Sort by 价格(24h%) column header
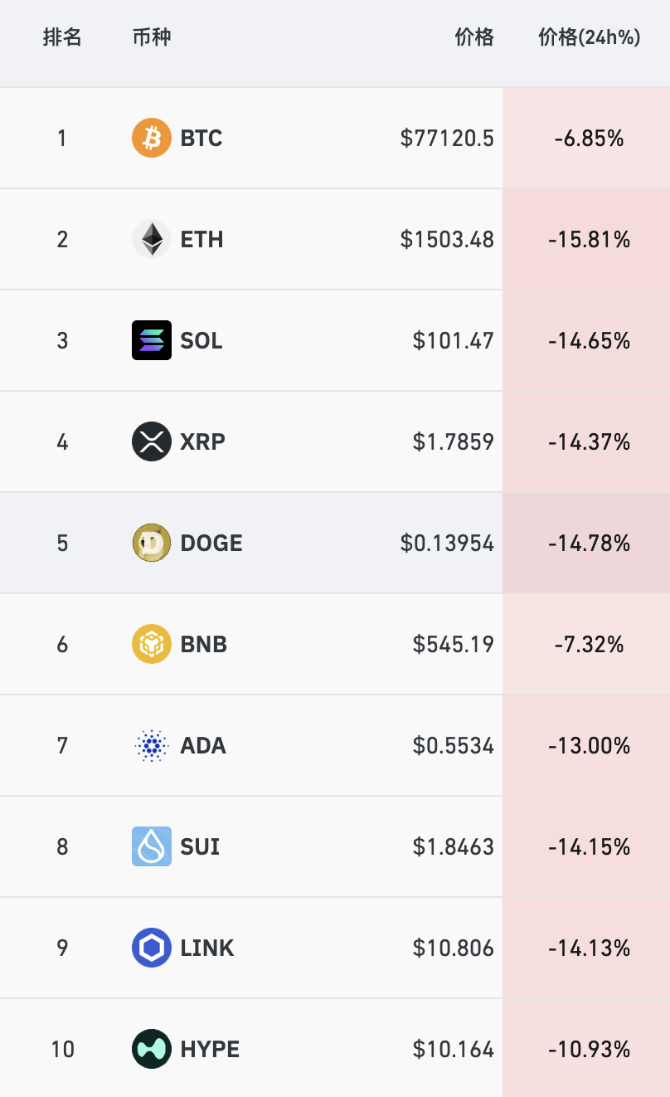 589,37
